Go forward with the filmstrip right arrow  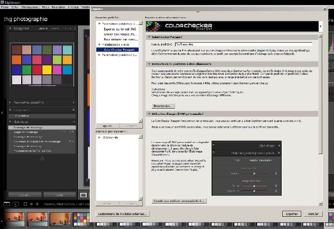point(37,204)
